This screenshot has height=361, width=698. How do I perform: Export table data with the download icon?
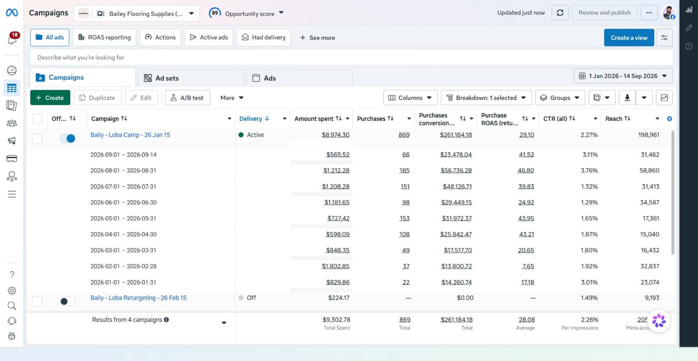[627, 98]
